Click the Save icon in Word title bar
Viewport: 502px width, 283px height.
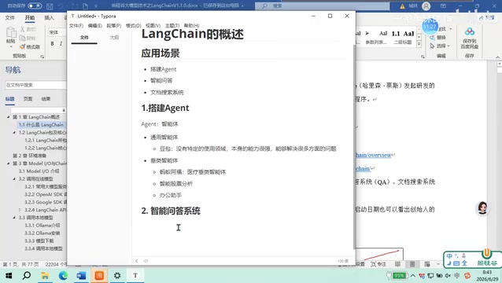point(50,6)
